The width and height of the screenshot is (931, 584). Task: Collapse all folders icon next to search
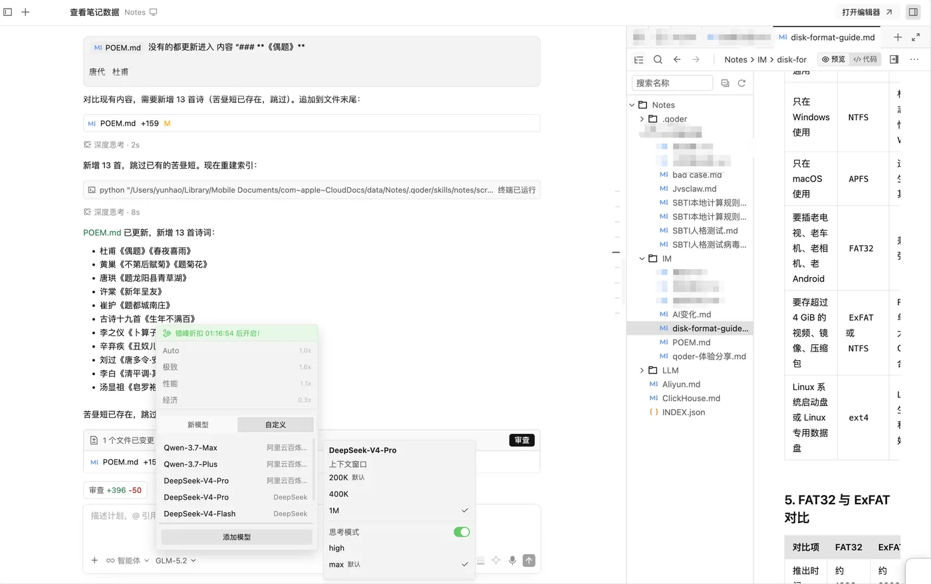point(725,83)
